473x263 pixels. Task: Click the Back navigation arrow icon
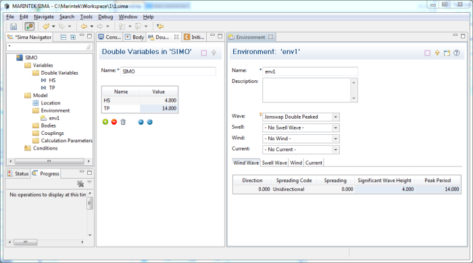tap(84, 26)
